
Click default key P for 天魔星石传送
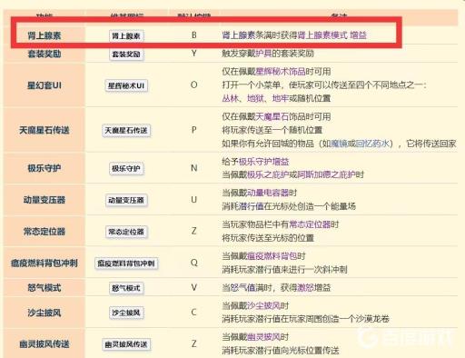tap(194, 130)
